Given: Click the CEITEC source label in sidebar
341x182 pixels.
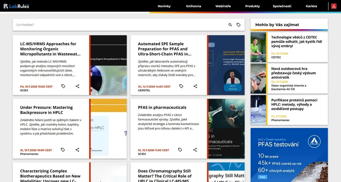Looking at the screenshot, I should (276, 57).
